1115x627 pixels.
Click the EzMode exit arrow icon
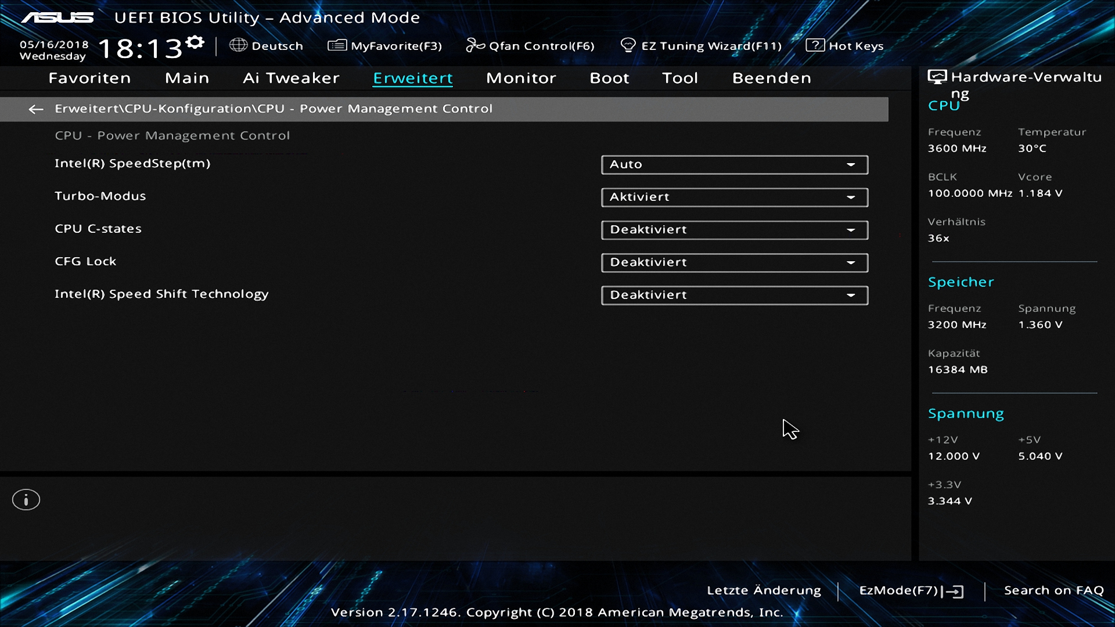point(953,592)
